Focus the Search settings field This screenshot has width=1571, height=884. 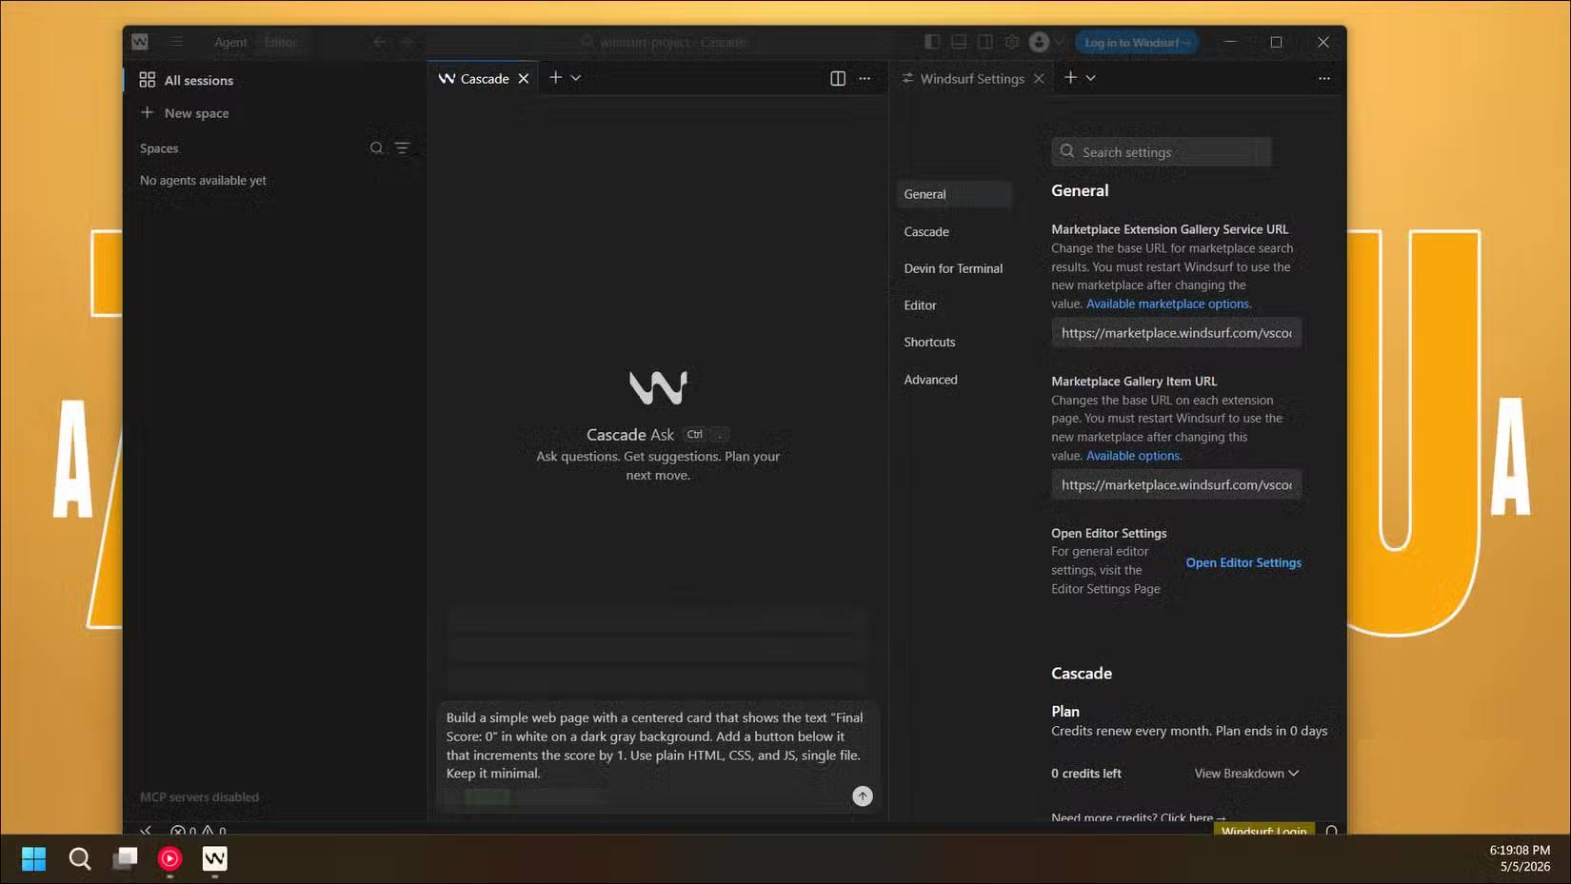pos(1162,152)
